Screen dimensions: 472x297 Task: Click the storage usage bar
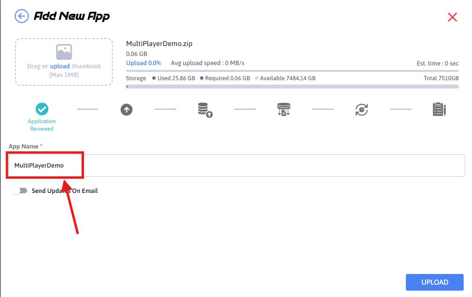[292, 86]
